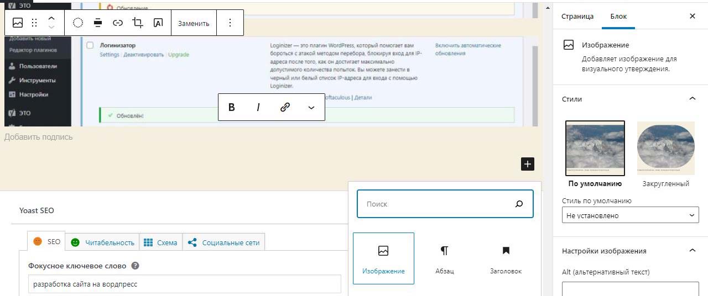Click the image block type icon in toolbar
Image resolution: width=708 pixels, height=296 pixels.
coord(18,23)
